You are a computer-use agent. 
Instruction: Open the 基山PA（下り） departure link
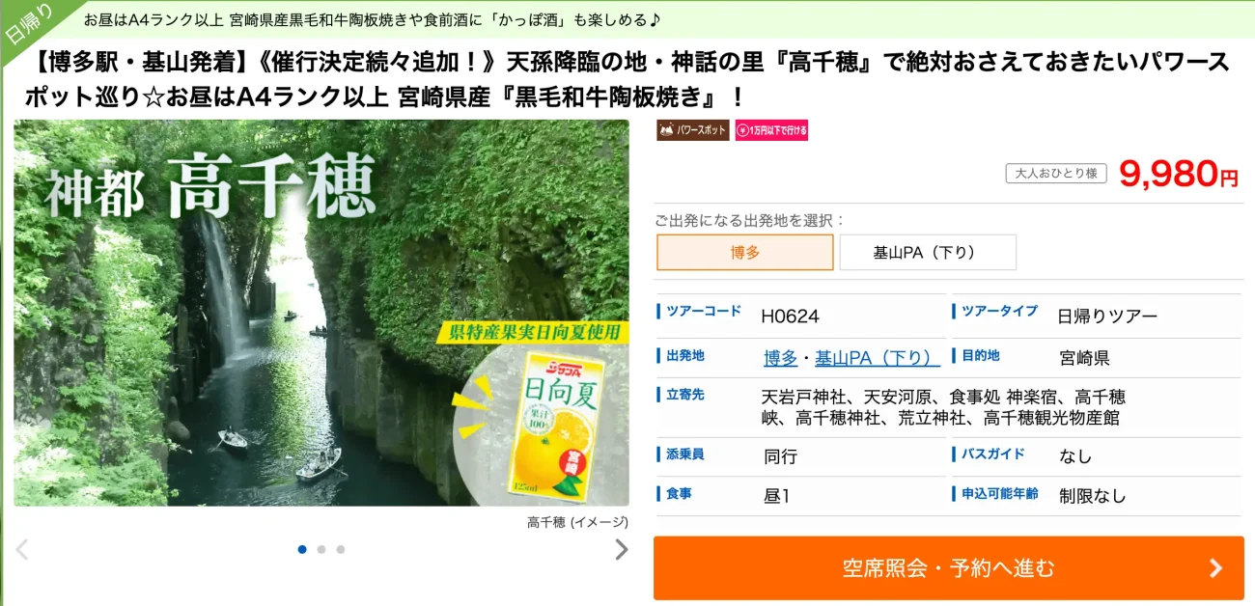point(878,358)
